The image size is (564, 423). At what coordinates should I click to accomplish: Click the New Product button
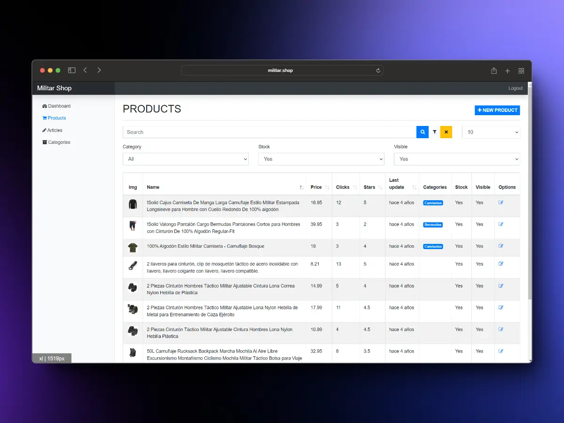[497, 110]
